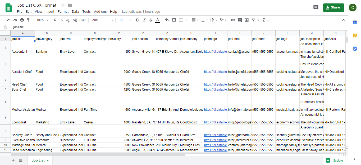Viewport: 361px width, 165px height.
Task: Open the comment history icon
Action: point(316,7)
